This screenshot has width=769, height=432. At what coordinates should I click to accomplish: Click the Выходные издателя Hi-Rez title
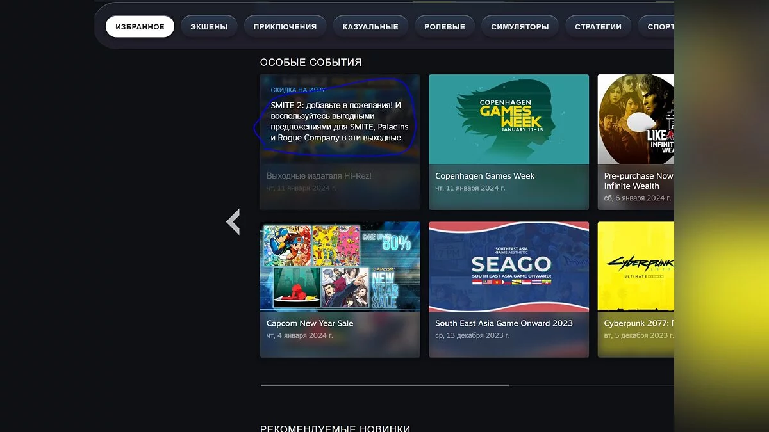(x=319, y=176)
